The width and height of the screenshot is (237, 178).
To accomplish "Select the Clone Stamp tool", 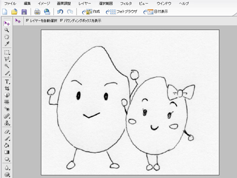I will click(x=7, y=123).
